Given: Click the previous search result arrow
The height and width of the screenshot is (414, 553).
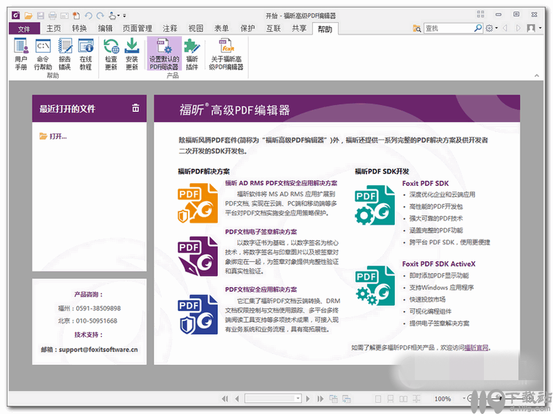Looking at the screenshot, I should coord(505,28).
